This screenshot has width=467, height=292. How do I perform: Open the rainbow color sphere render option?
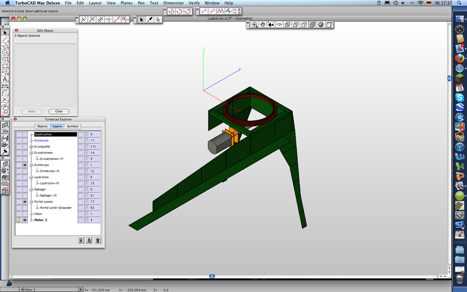[321, 24]
